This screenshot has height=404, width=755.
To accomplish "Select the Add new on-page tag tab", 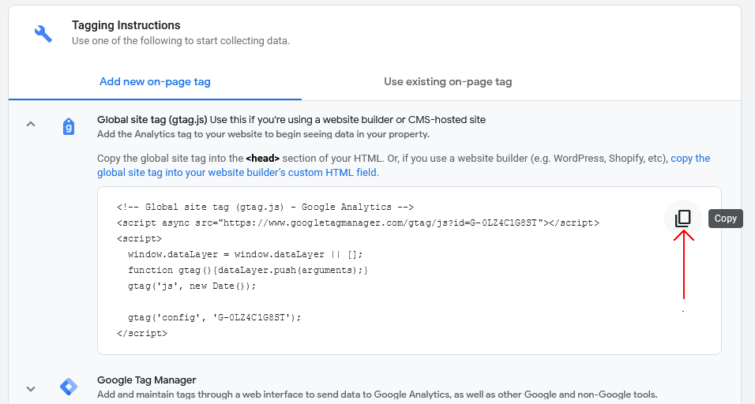I will coord(155,82).
